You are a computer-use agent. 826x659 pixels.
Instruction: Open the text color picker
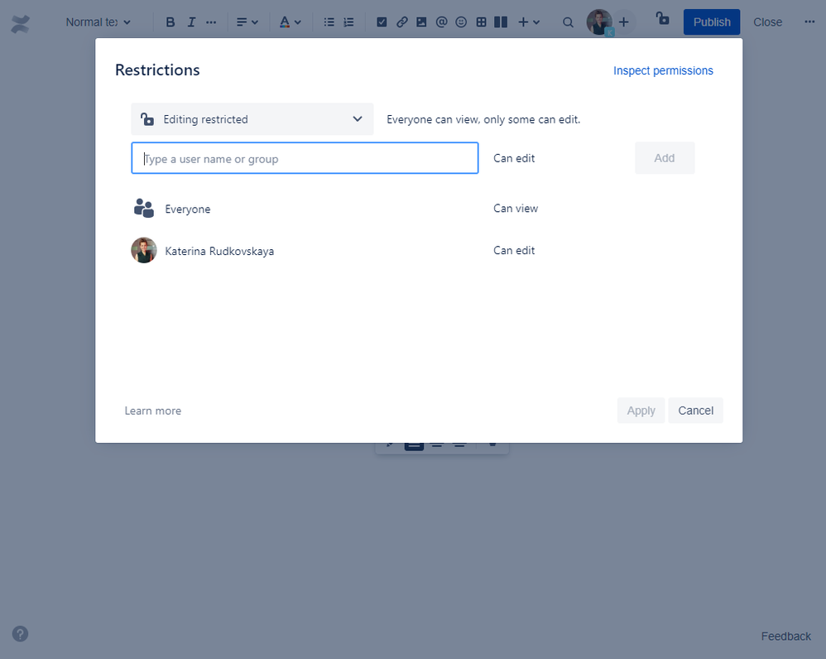coord(290,22)
